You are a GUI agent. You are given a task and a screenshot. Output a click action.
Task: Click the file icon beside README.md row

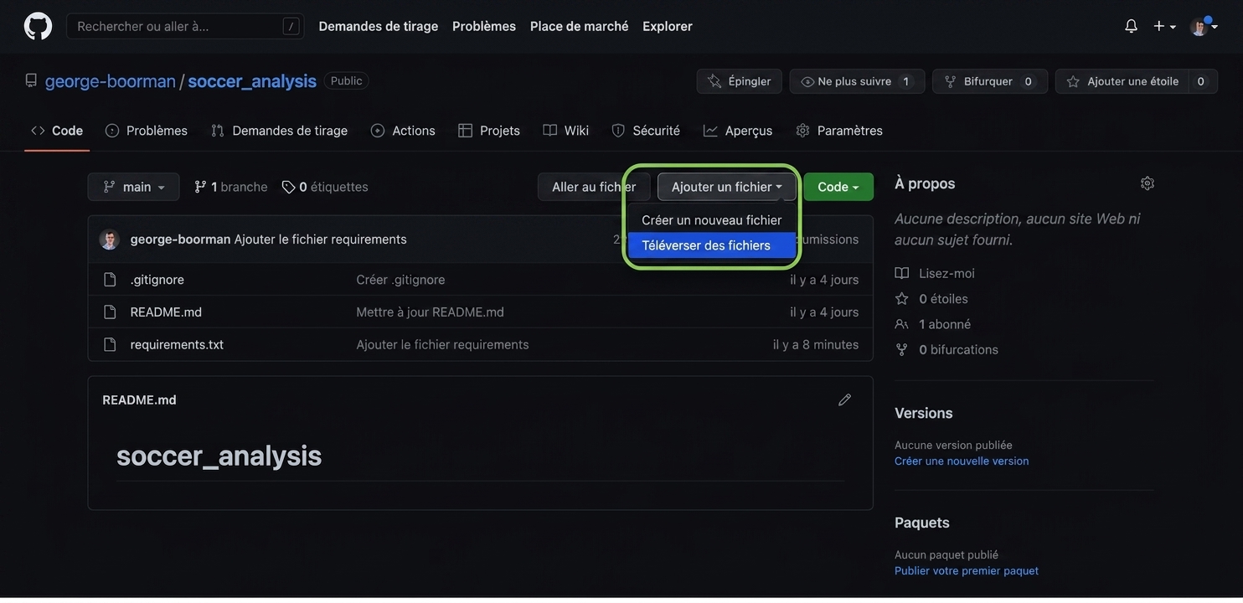pos(110,312)
